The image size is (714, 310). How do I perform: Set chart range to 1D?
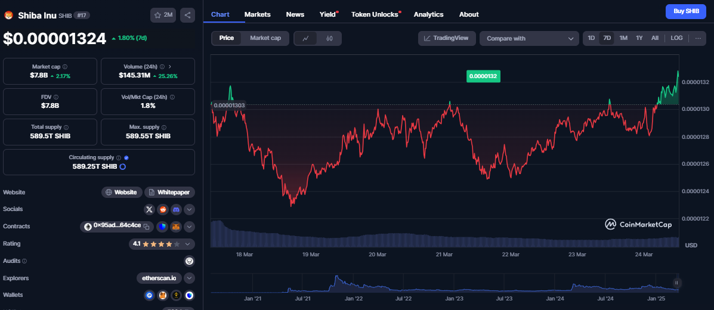[591, 38]
